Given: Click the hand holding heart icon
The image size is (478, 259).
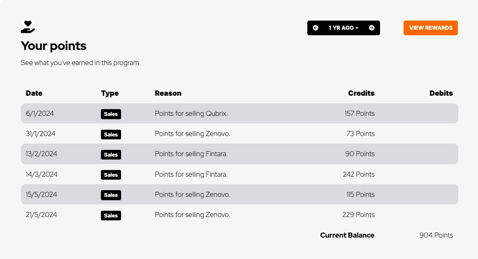Looking at the screenshot, I should point(28,27).
